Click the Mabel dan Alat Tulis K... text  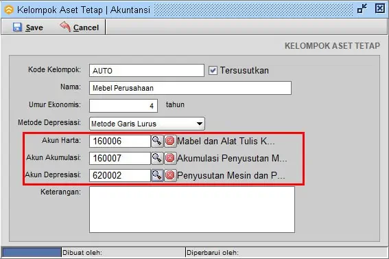[x=226, y=142]
